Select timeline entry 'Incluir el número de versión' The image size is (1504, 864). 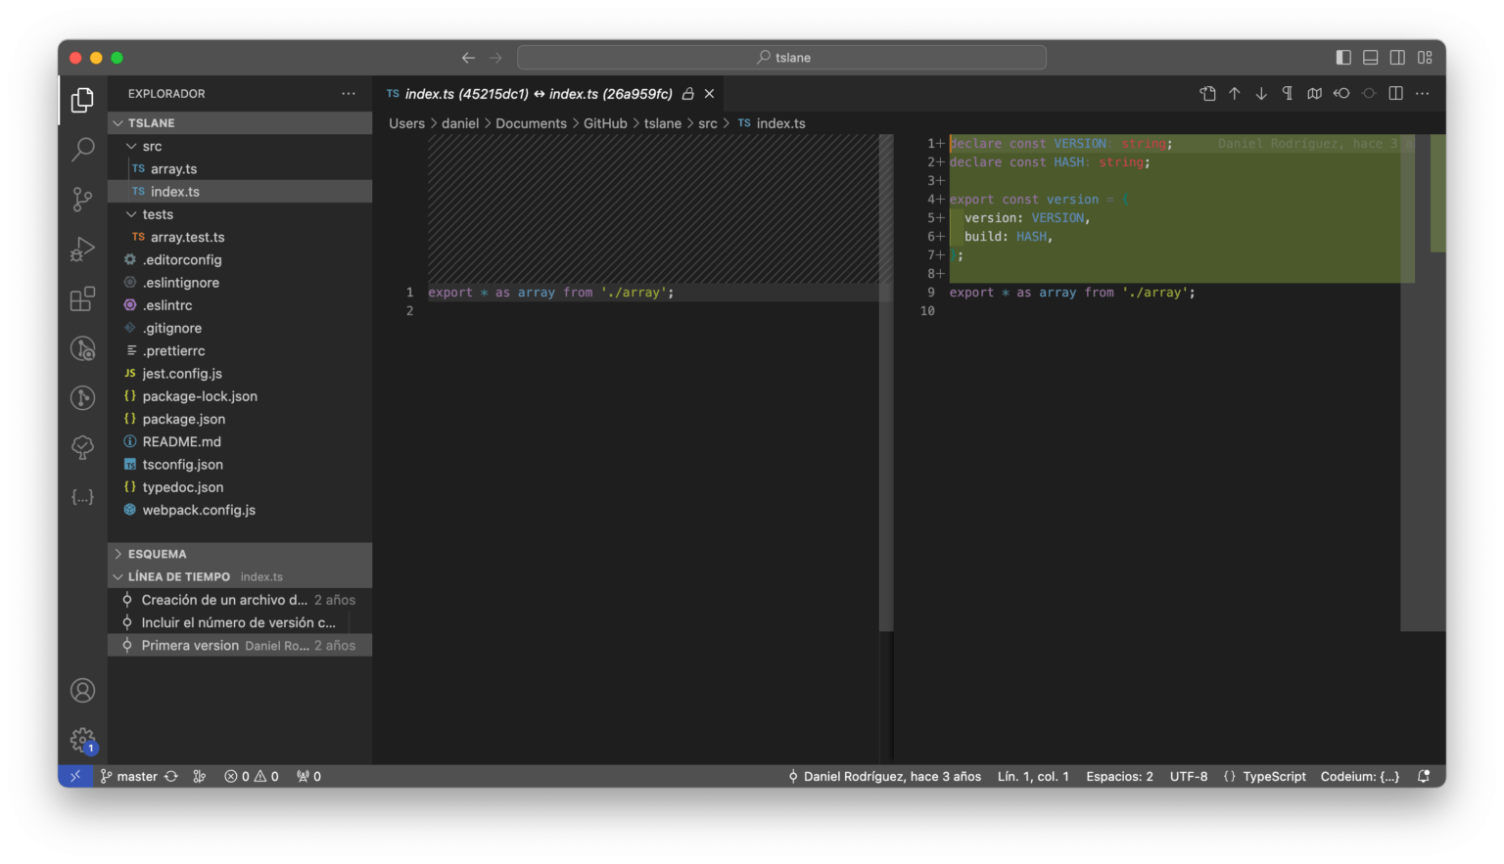pos(240,622)
